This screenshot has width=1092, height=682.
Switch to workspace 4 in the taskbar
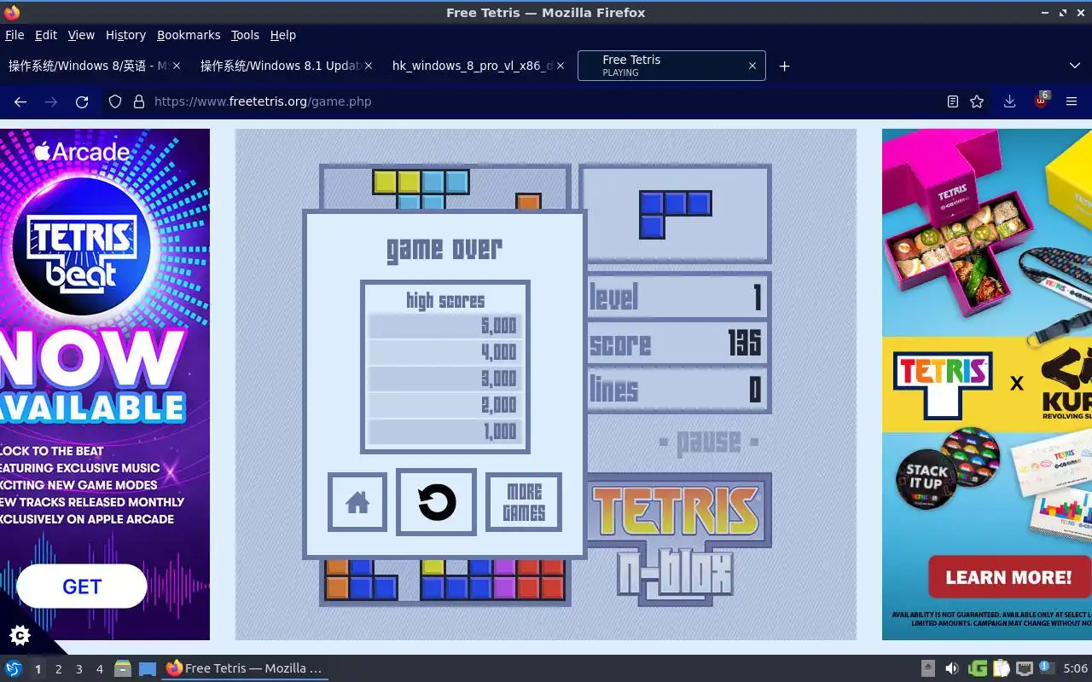point(99,669)
